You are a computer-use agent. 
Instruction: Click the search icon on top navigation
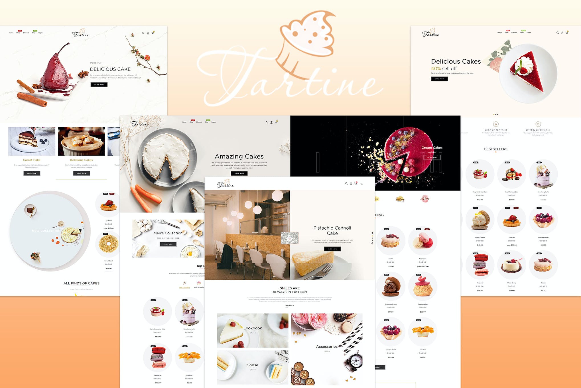[x=143, y=33]
